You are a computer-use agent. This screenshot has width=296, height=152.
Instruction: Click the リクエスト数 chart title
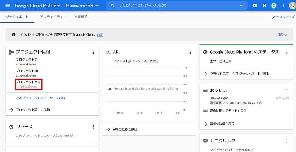135,61
